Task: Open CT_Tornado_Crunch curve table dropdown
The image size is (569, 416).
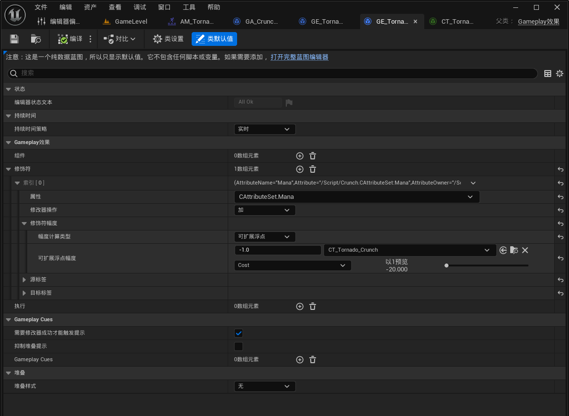Action: [409, 250]
